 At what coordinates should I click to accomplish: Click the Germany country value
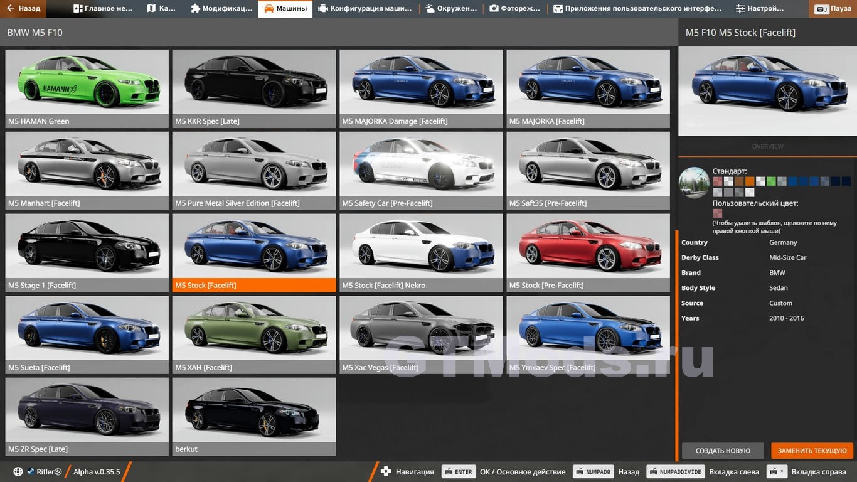[x=783, y=242]
